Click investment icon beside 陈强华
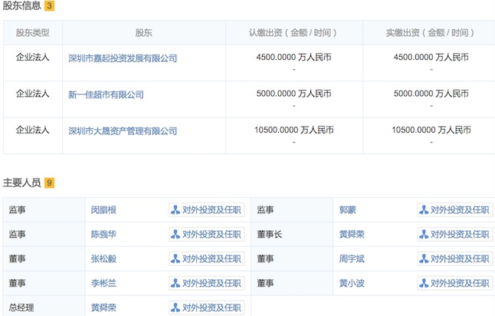 click(175, 234)
